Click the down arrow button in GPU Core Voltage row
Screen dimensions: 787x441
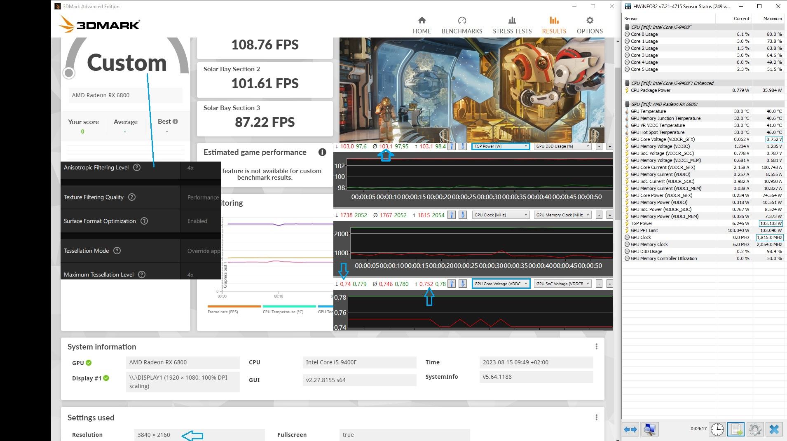(463, 284)
